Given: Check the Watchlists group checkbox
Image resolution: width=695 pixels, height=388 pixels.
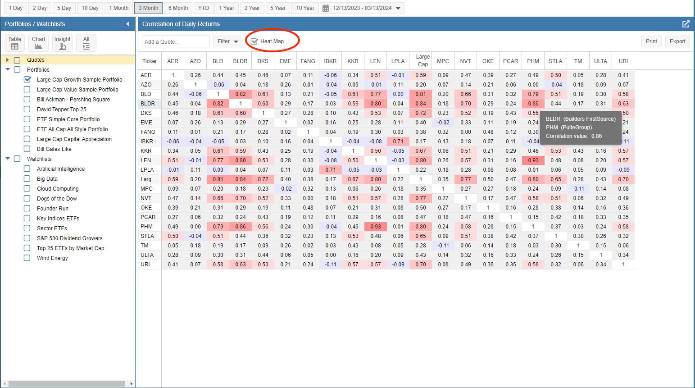Looking at the screenshot, I should (x=17, y=159).
